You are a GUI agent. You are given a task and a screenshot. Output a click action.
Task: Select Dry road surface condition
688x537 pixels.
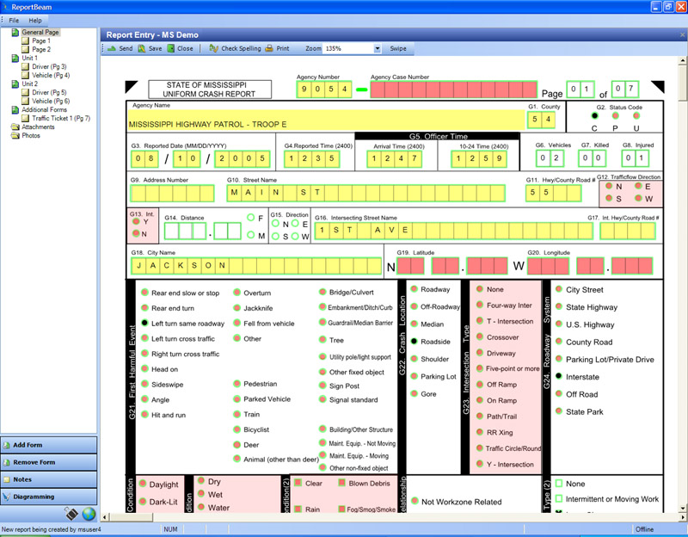coord(201,481)
